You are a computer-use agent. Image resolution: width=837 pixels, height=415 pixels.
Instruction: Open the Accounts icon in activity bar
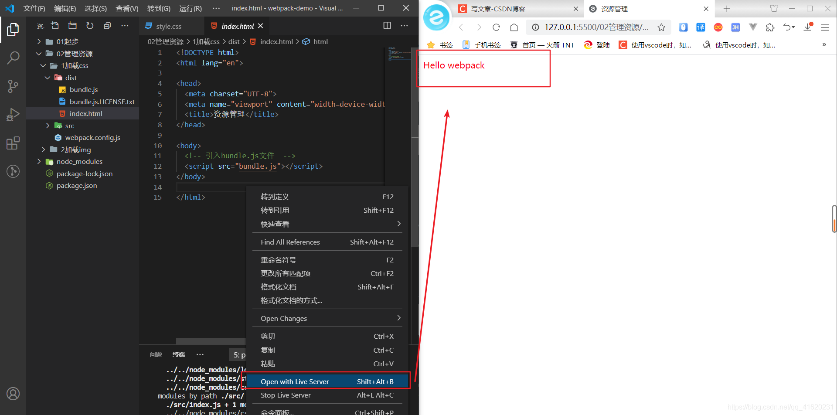pos(13,394)
